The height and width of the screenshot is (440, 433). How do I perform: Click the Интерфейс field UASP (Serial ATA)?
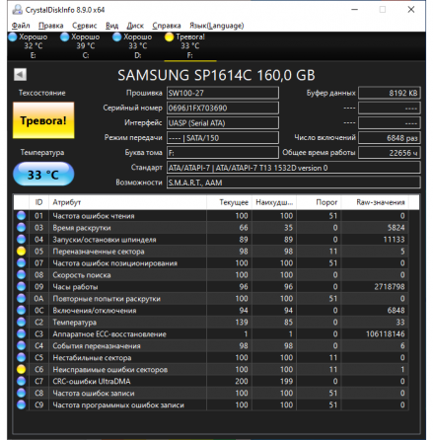point(223,123)
